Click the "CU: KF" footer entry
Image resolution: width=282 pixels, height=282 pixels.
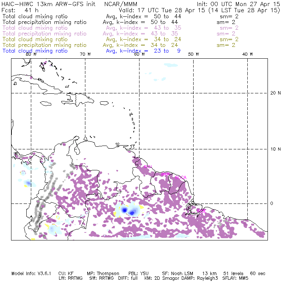click(66, 274)
